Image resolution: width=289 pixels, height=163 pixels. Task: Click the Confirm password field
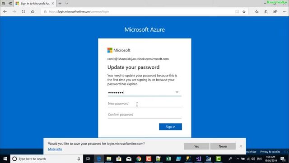pos(144,115)
